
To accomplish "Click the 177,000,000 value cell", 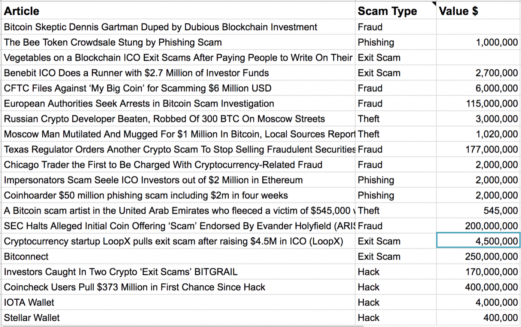I will (x=478, y=149).
